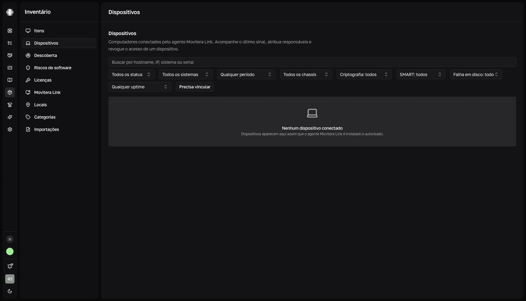
Task: Open the handshake icon in rail
Action: 10,55
